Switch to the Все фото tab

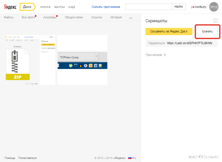28,17
